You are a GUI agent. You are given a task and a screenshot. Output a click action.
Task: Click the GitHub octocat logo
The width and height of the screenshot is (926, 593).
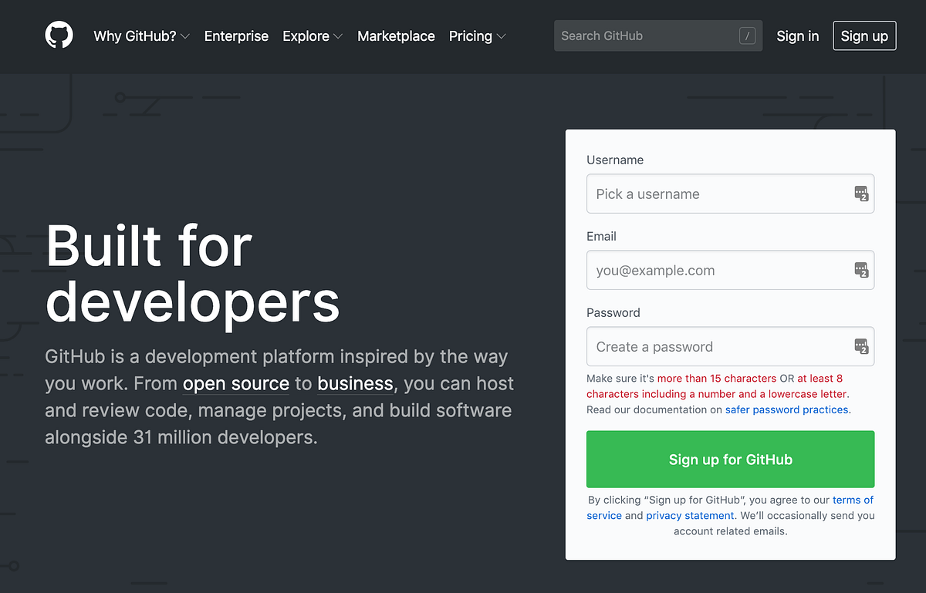click(59, 35)
